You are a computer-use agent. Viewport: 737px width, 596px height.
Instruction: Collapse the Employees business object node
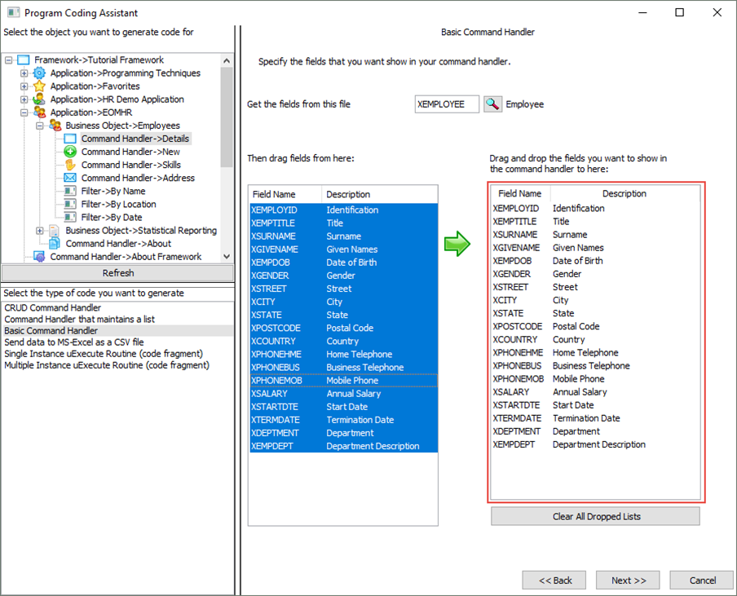(39, 126)
